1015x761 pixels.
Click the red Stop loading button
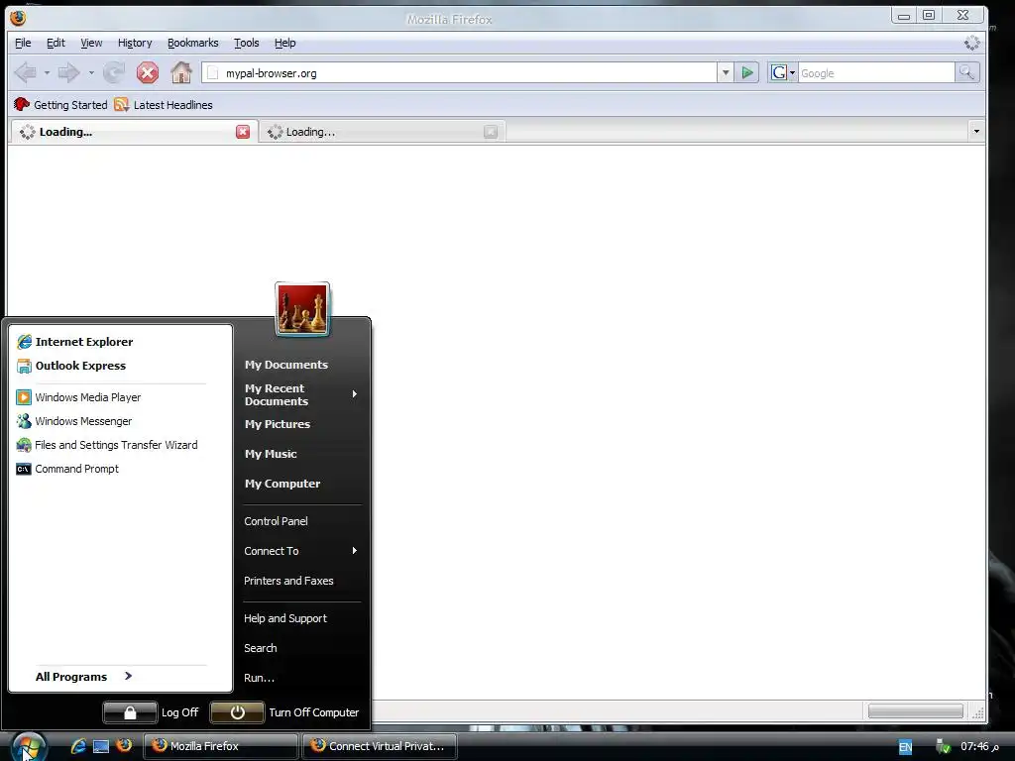click(148, 72)
